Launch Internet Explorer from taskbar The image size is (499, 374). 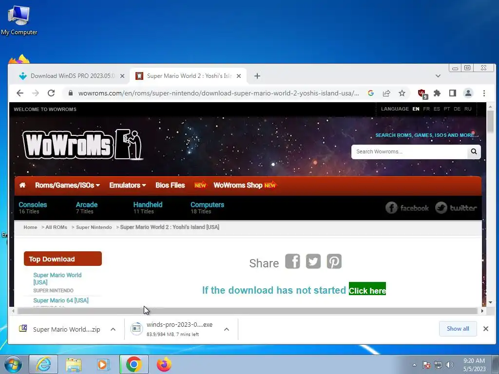click(43, 364)
